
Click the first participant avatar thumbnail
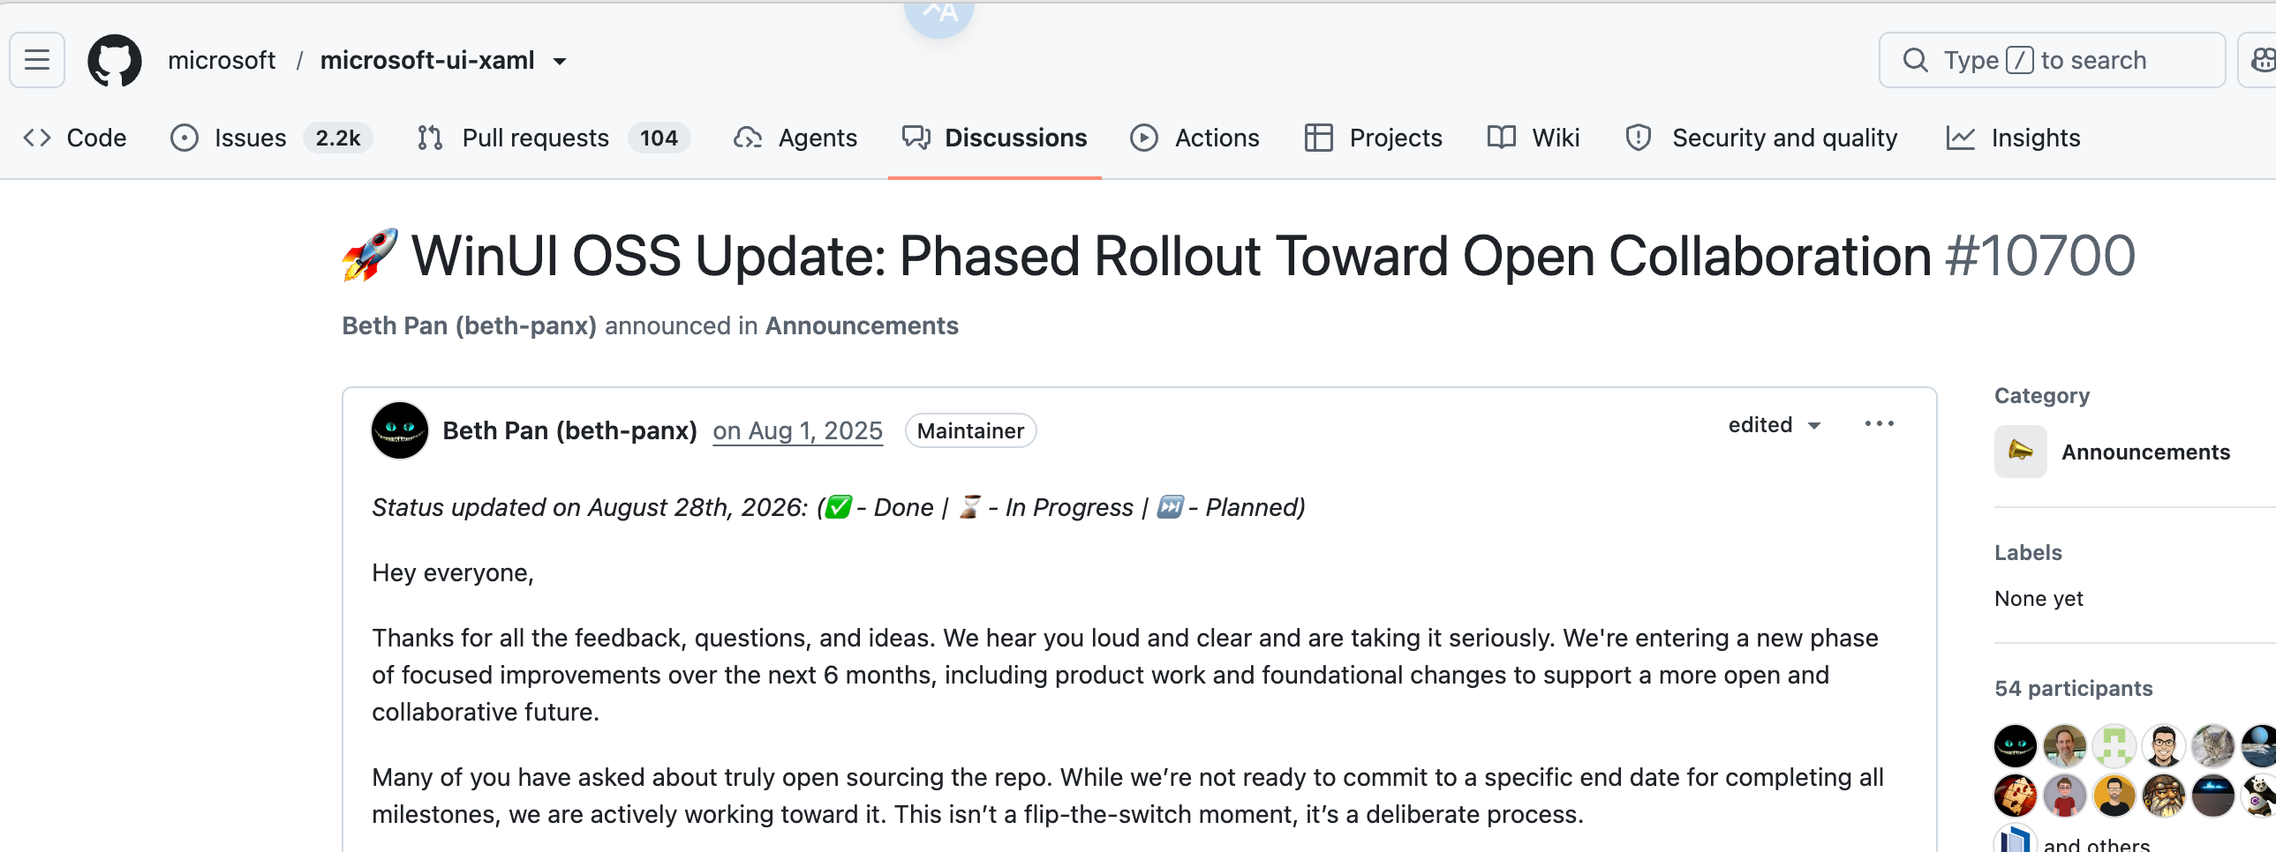click(x=2016, y=746)
